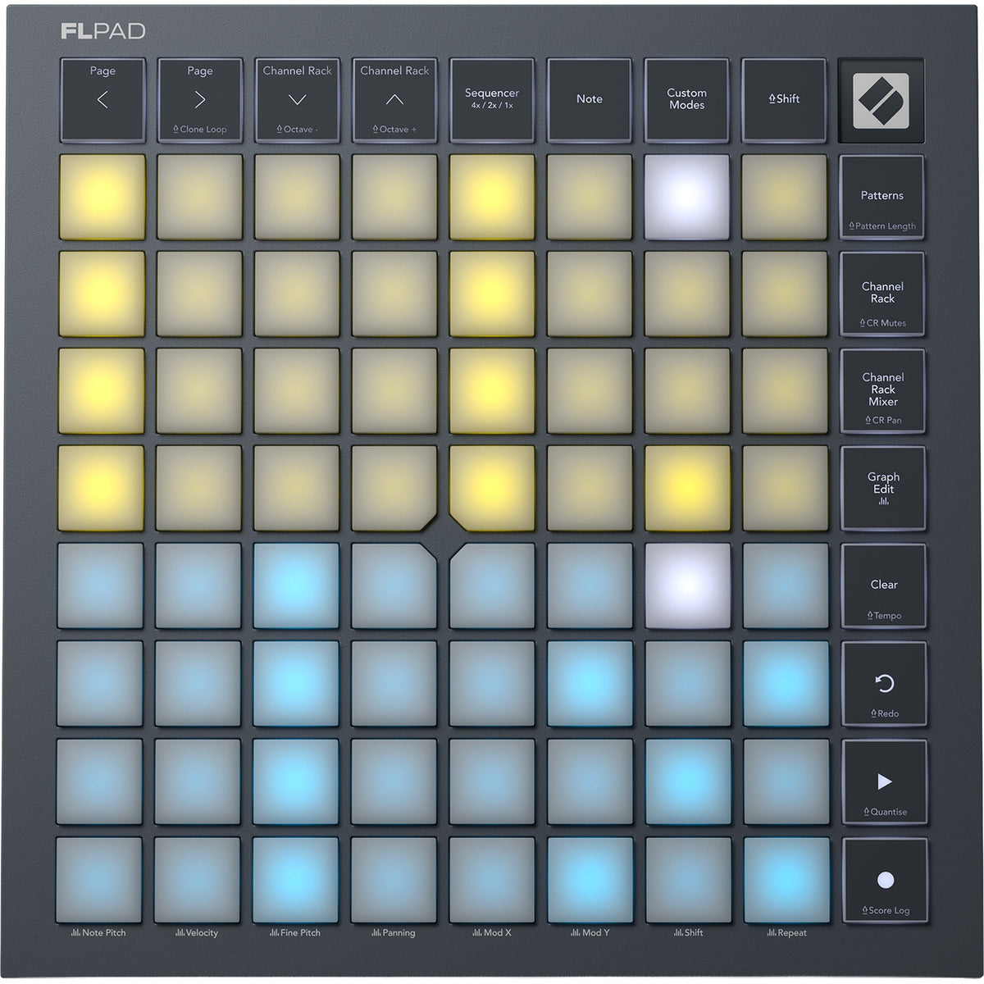
Task: Tap the leftmost pad beside Channel Rack row
Action: click(102, 294)
